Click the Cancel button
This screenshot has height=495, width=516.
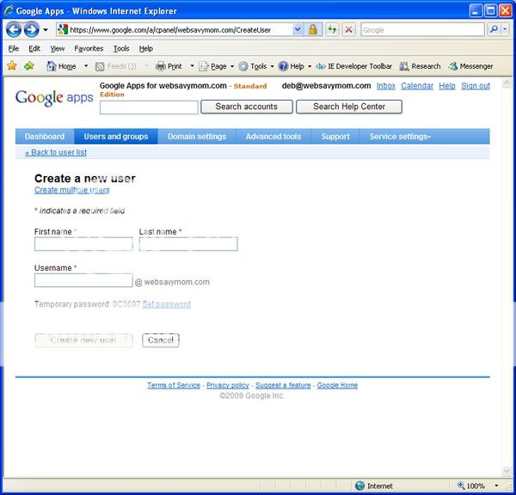pos(161,340)
